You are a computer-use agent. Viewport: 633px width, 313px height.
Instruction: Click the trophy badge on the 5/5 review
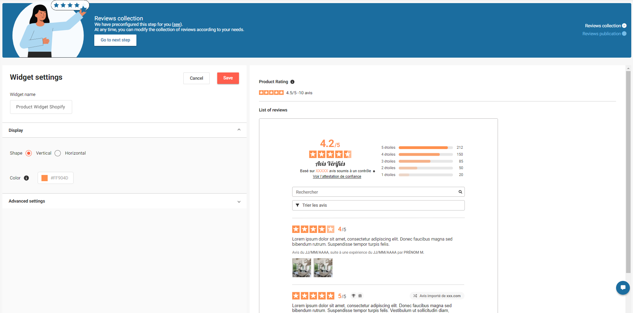353,296
